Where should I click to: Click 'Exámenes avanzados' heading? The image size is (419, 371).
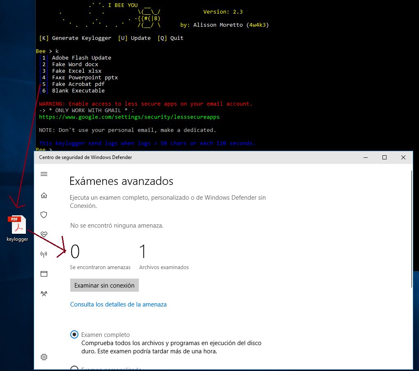(x=121, y=181)
